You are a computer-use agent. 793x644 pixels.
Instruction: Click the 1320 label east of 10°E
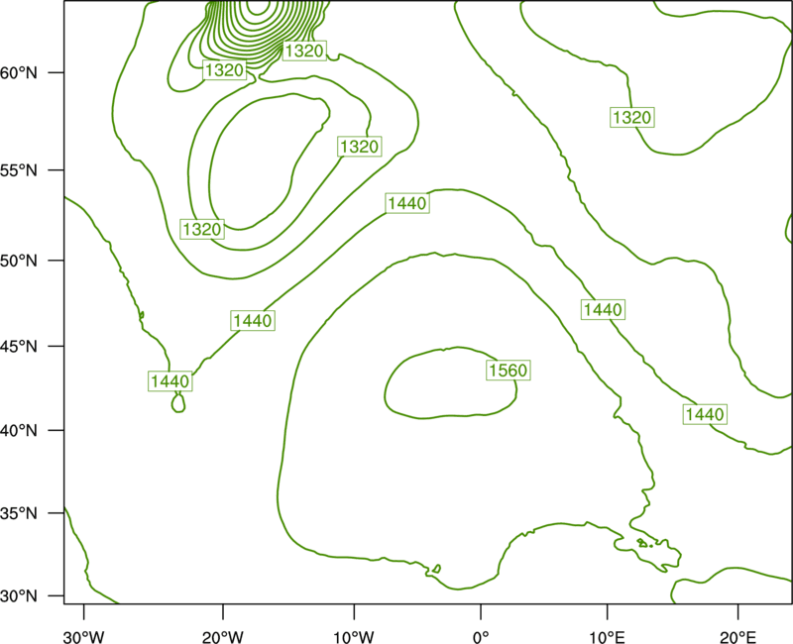coord(632,117)
